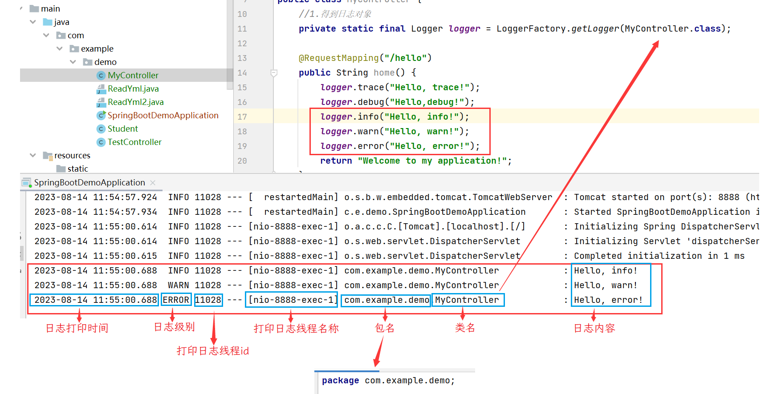Click the run tab application icon

27,183
